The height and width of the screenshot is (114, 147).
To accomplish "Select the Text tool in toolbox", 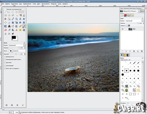I will [9, 26].
